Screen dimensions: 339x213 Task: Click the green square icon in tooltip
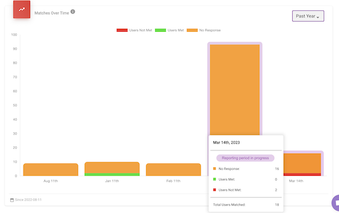pyautogui.click(x=215, y=179)
